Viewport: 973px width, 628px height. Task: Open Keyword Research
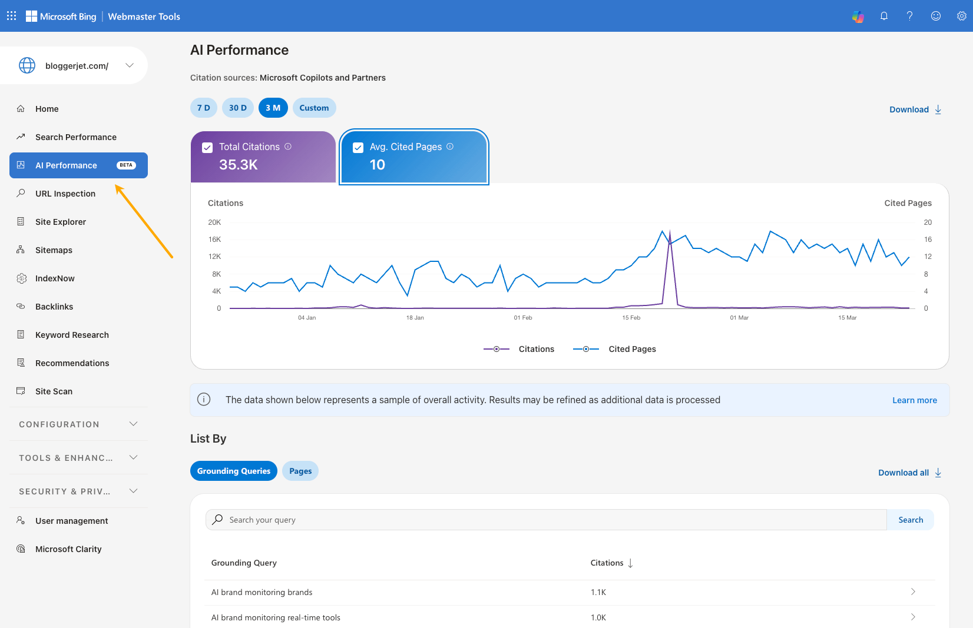pos(72,334)
